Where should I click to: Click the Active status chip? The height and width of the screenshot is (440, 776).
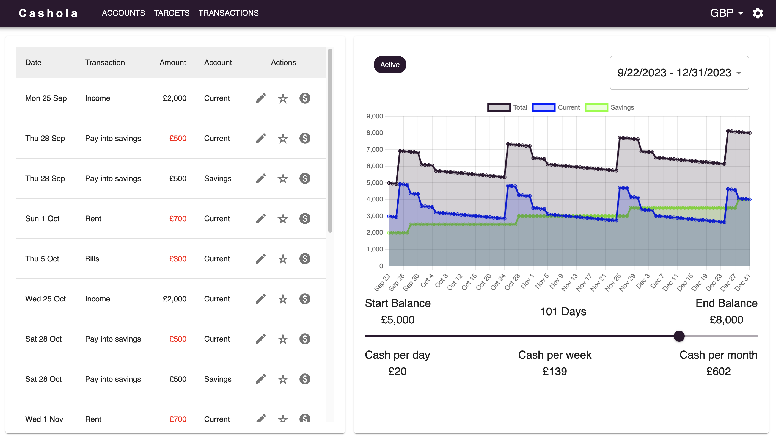390,65
